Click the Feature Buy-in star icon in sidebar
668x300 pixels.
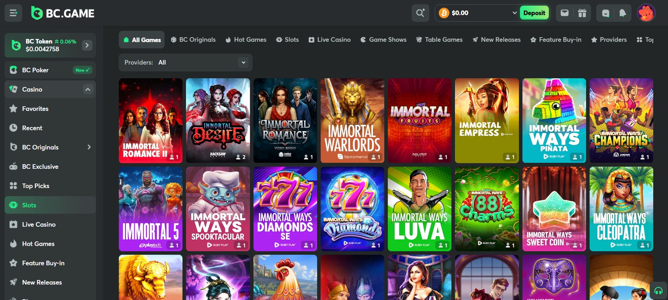13,263
